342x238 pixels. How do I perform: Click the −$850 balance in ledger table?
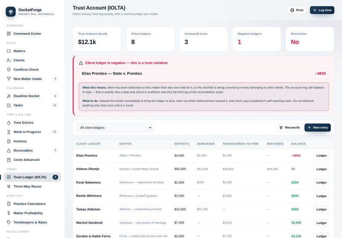296,156
